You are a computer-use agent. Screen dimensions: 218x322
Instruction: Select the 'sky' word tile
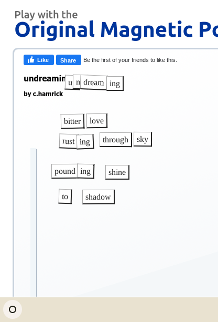(x=143, y=139)
